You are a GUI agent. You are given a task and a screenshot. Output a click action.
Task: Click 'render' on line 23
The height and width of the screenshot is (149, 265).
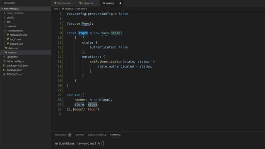point(80,100)
